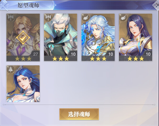Click tower class icon on masked hero card
159x126 pixels.
coord(48,17)
